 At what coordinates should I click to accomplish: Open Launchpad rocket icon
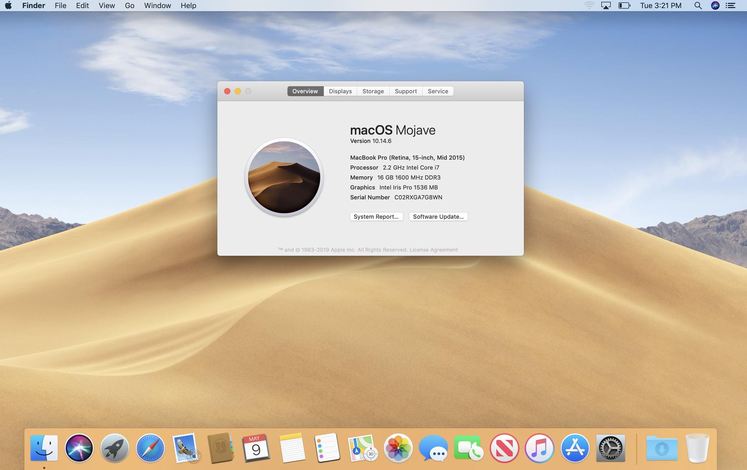point(115,448)
